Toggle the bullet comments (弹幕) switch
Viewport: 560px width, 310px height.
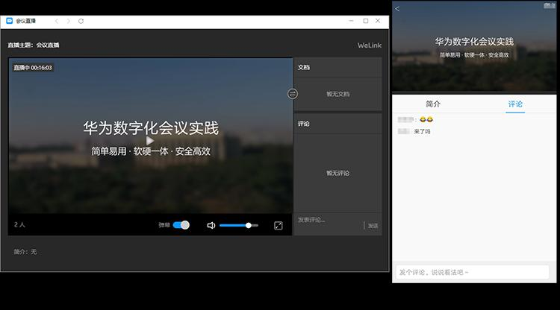[x=181, y=225]
